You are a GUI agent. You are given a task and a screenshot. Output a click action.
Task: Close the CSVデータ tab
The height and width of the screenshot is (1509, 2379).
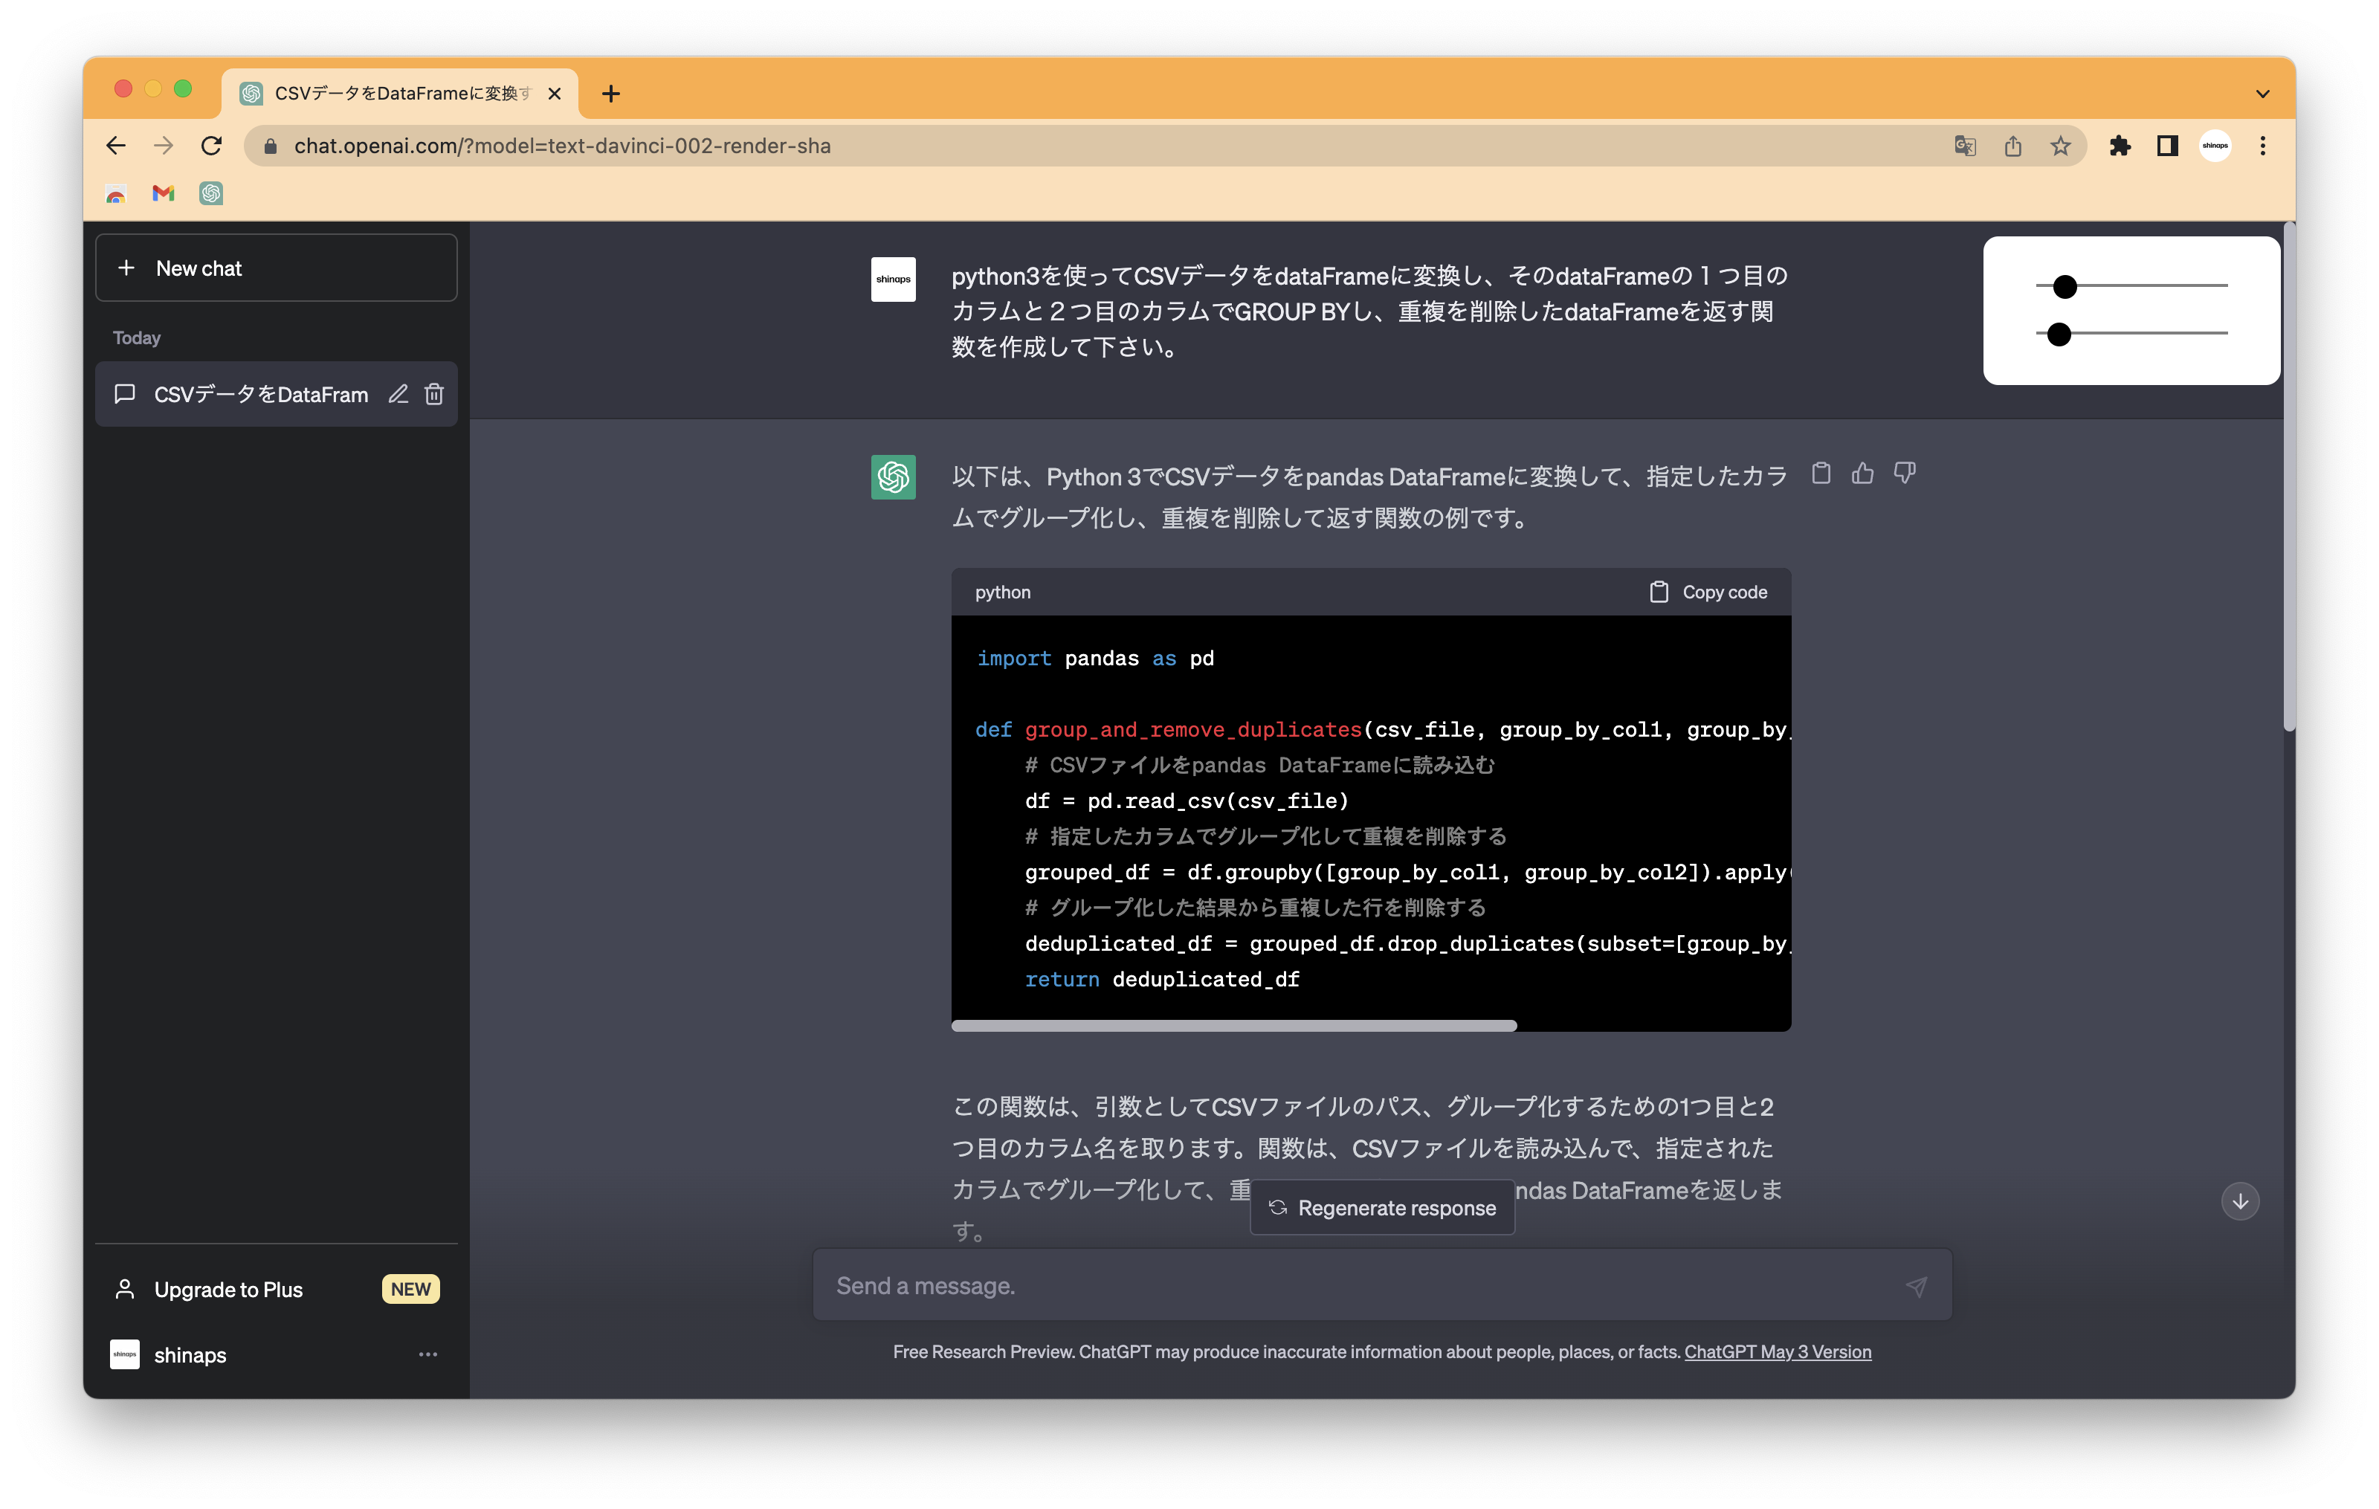click(x=555, y=94)
